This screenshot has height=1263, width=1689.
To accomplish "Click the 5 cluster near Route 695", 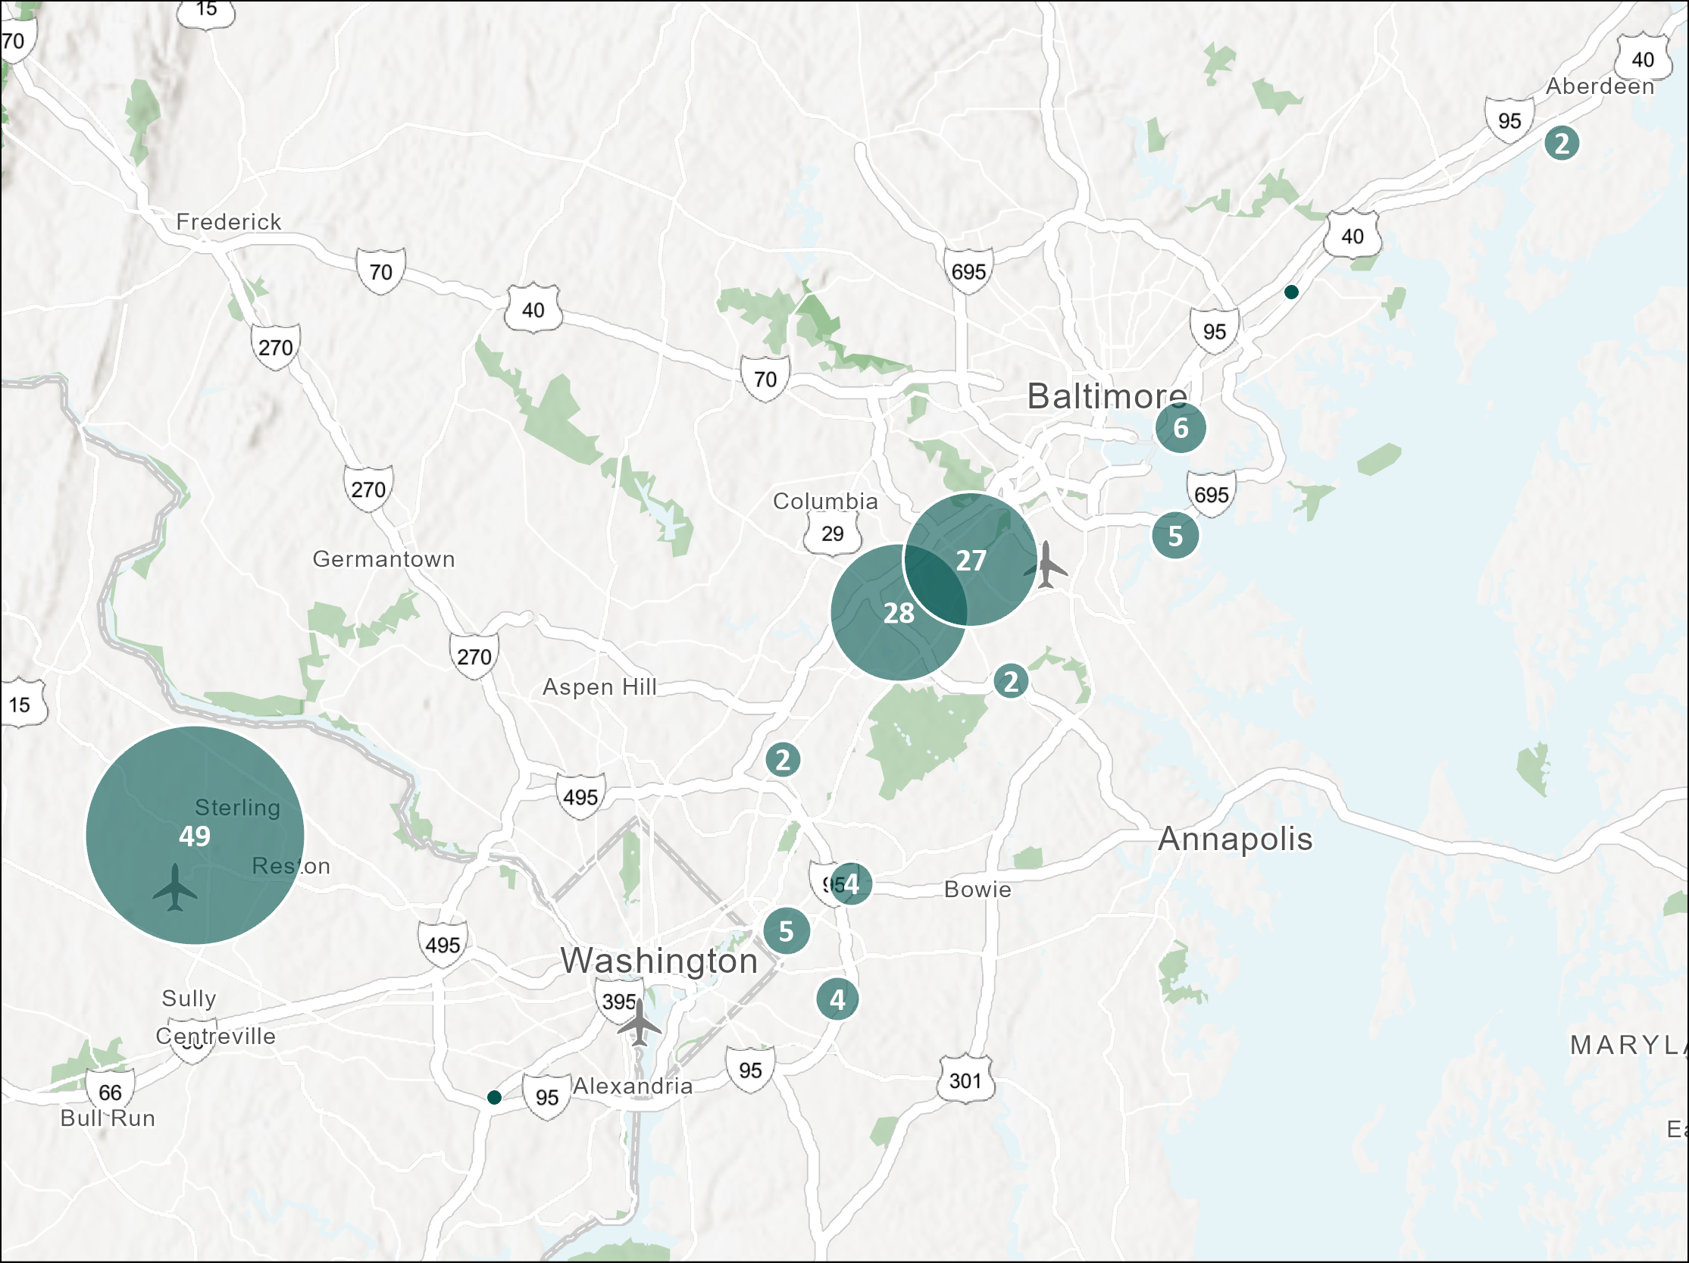I will click(x=1175, y=536).
